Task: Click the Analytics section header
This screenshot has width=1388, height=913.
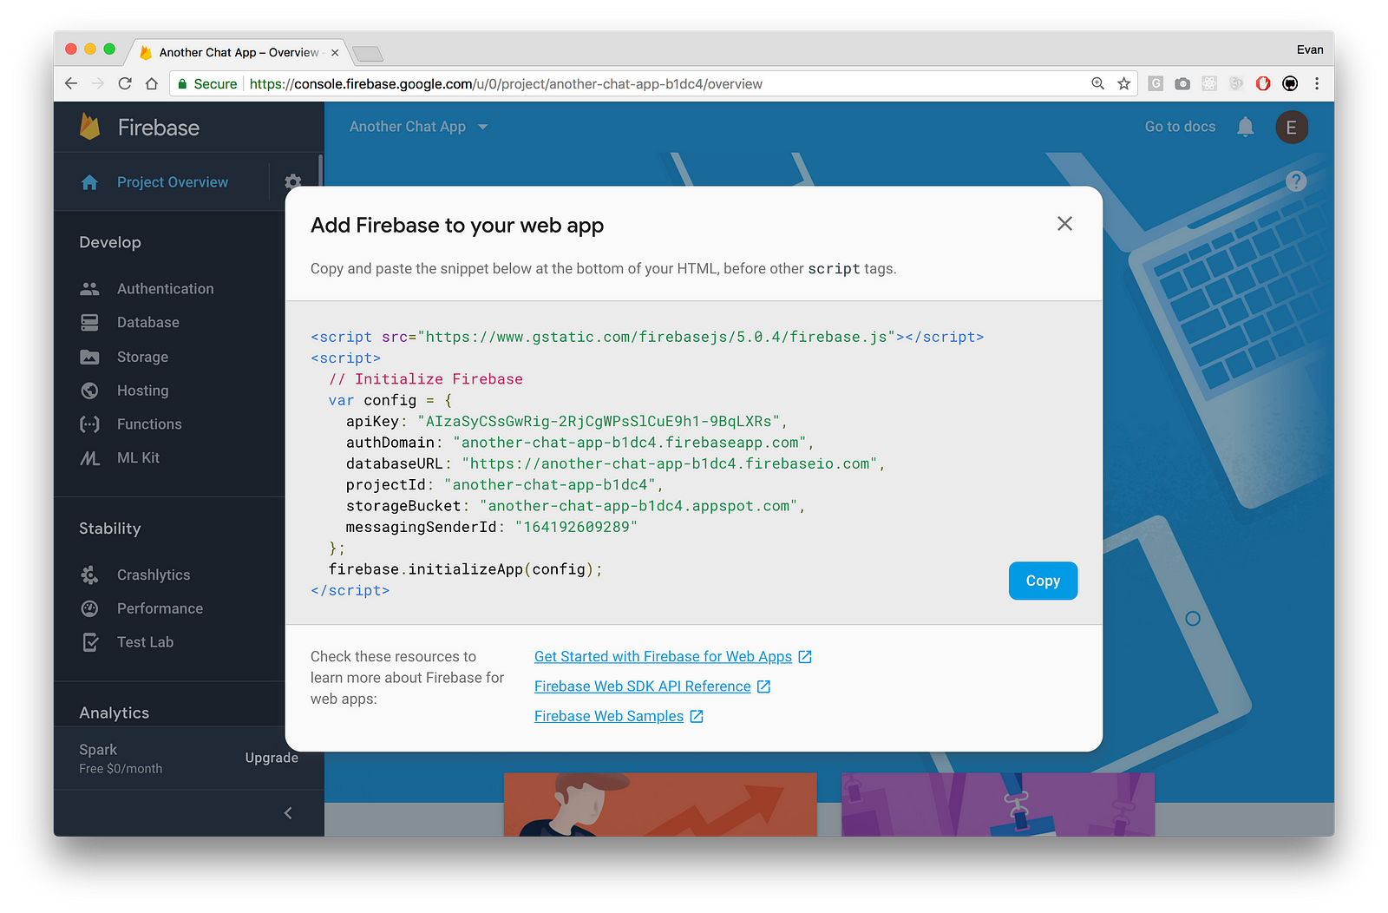Action: coord(115,713)
